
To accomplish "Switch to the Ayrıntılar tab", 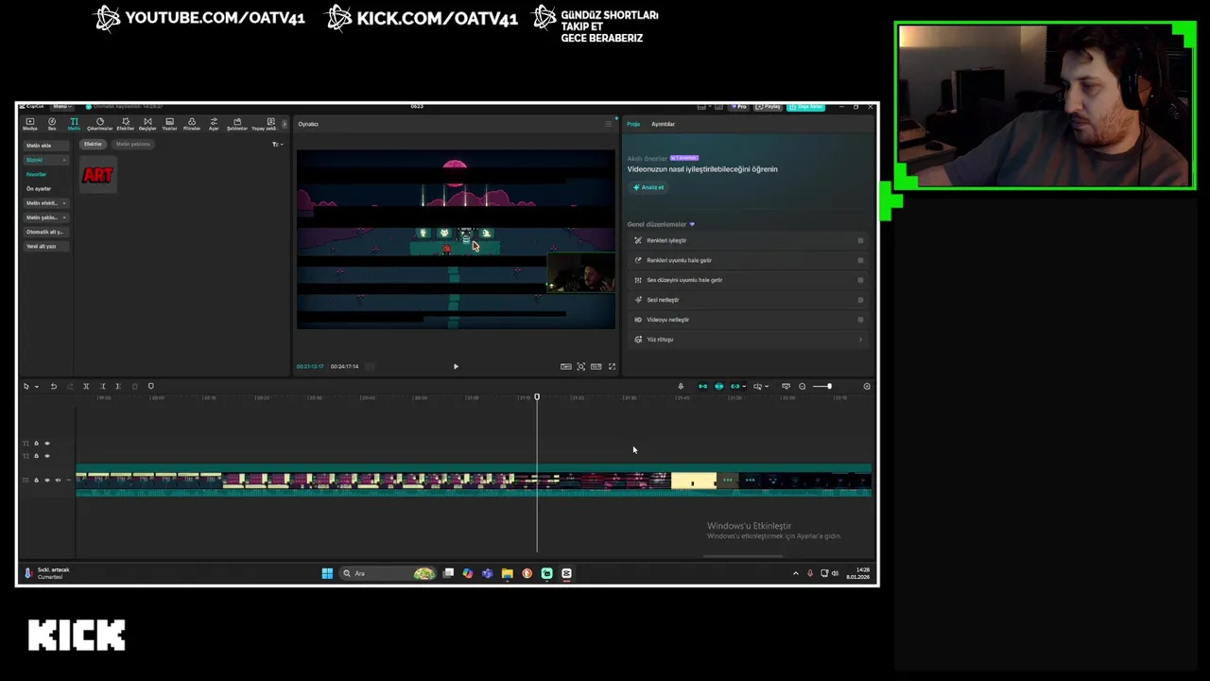I will click(663, 124).
